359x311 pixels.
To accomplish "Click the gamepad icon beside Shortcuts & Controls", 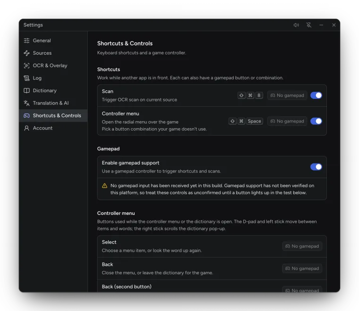I will [26, 115].
